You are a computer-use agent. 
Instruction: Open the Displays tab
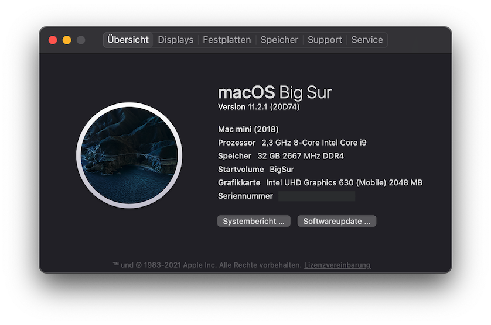tap(176, 40)
